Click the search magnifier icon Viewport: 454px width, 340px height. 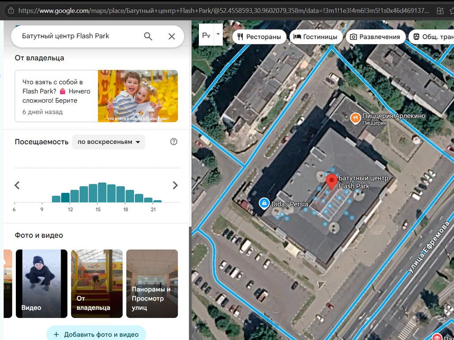(x=148, y=36)
